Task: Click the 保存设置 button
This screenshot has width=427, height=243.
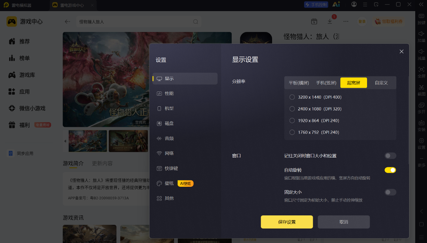Action: (287, 222)
